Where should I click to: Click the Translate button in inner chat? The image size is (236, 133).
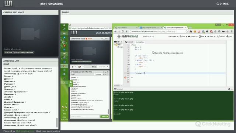[x=98, y=74]
